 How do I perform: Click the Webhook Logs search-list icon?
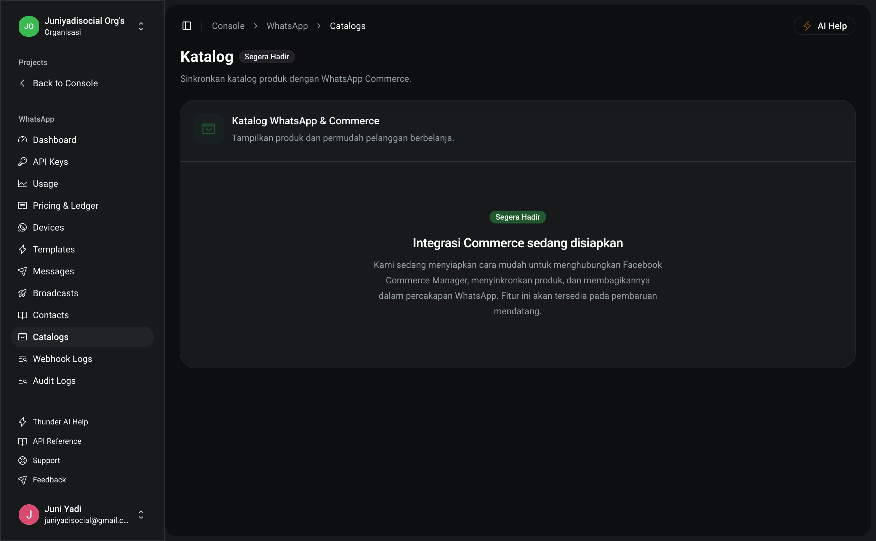pyautogui.click(x=23, y=359)
